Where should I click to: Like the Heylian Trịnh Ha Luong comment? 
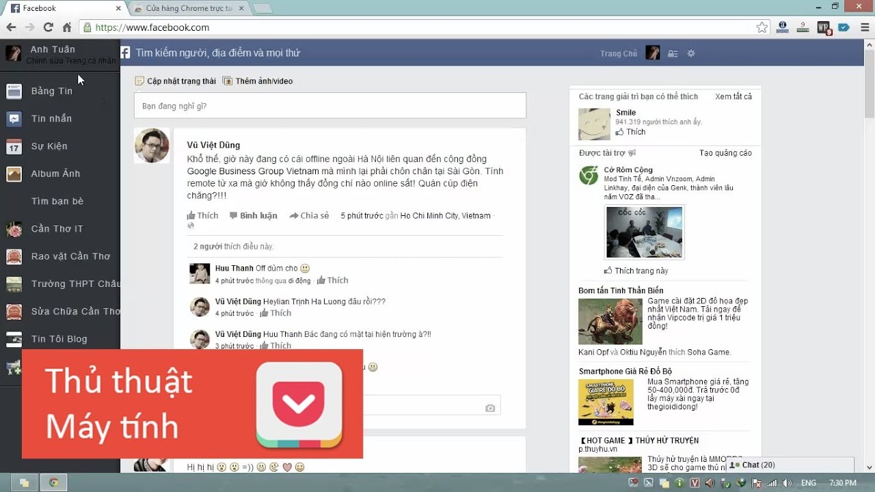pos(275,313)
